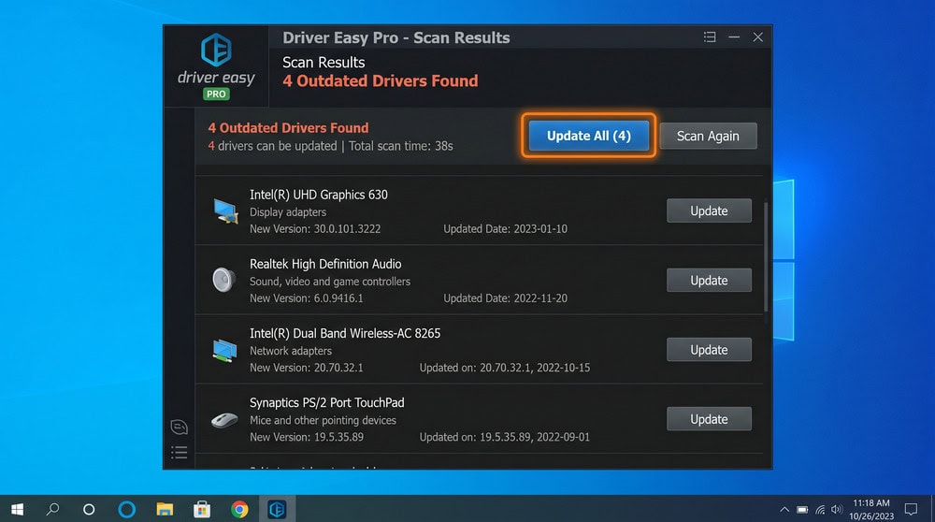Click the mouse icon for Synaptics TouchPad
The width and height of the screenshot is (935, 522).
pos(224,420)
